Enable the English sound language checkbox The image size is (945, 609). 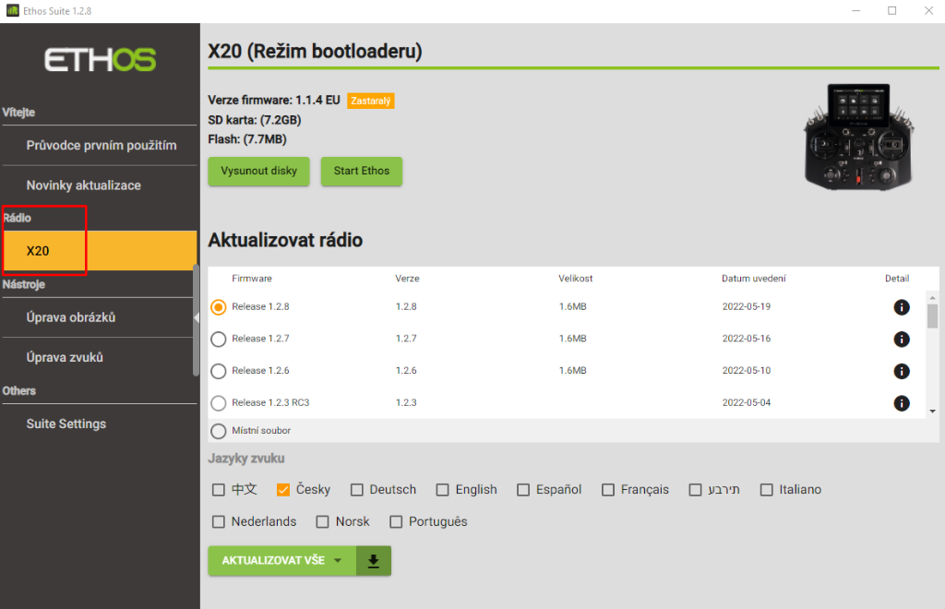pyautogui.click(x=443, y=490)
